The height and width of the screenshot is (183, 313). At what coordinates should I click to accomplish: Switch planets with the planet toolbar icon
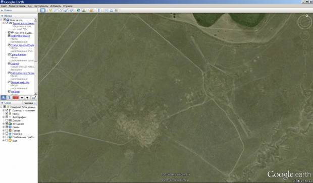[91, 10]
